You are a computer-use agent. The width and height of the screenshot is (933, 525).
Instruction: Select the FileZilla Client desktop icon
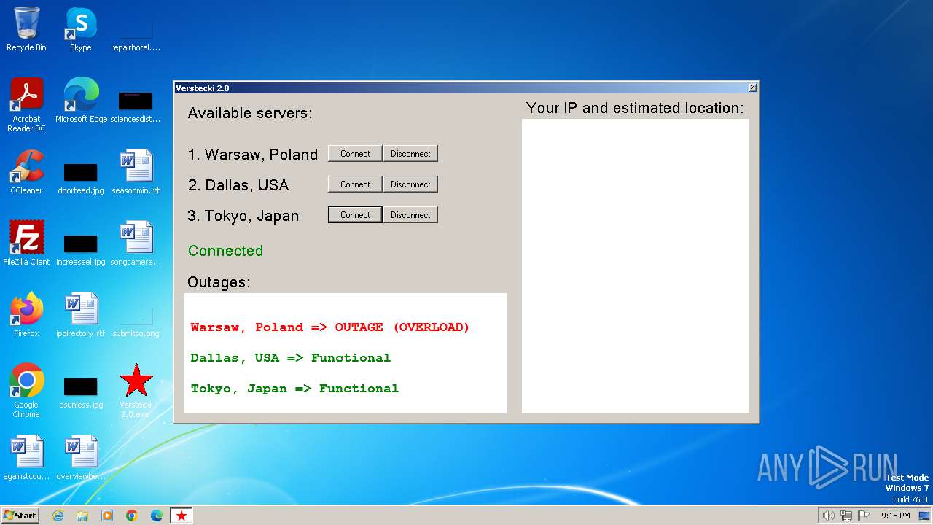pos(26,244)
